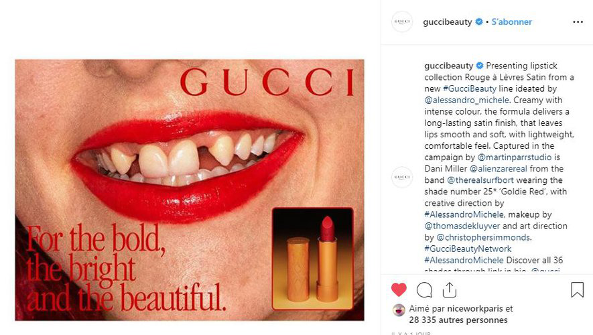Save post with the bookmark icon
This screenshot has height=335, width=593.
(577, 289)
